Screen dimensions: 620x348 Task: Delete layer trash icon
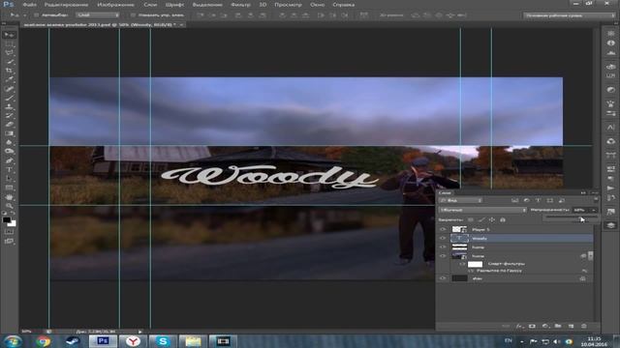[x=584, y=327]
